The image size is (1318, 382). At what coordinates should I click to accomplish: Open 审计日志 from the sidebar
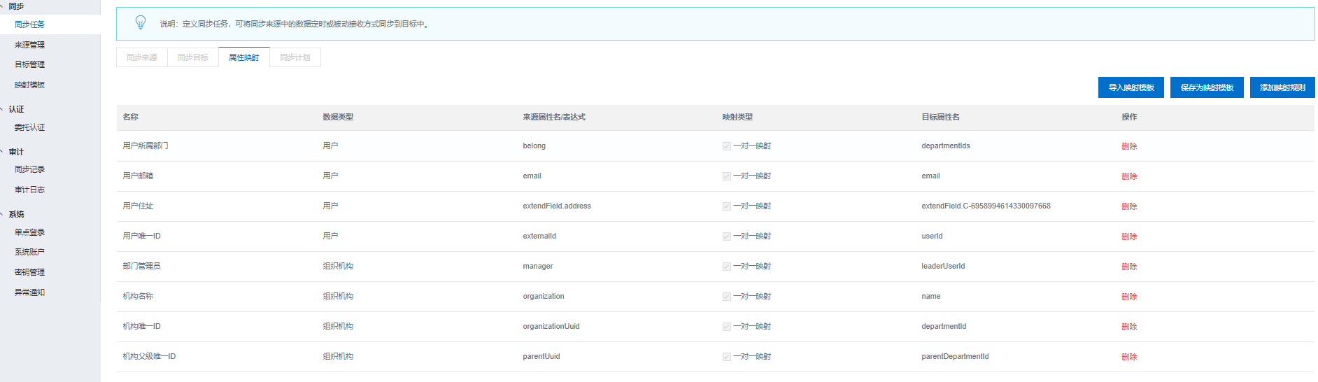tap(29, 190)
